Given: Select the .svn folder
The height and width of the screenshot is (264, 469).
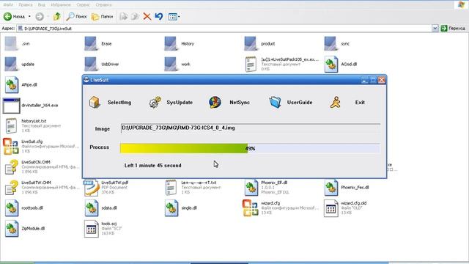Looking at the screenshot, I should (18, 44).
